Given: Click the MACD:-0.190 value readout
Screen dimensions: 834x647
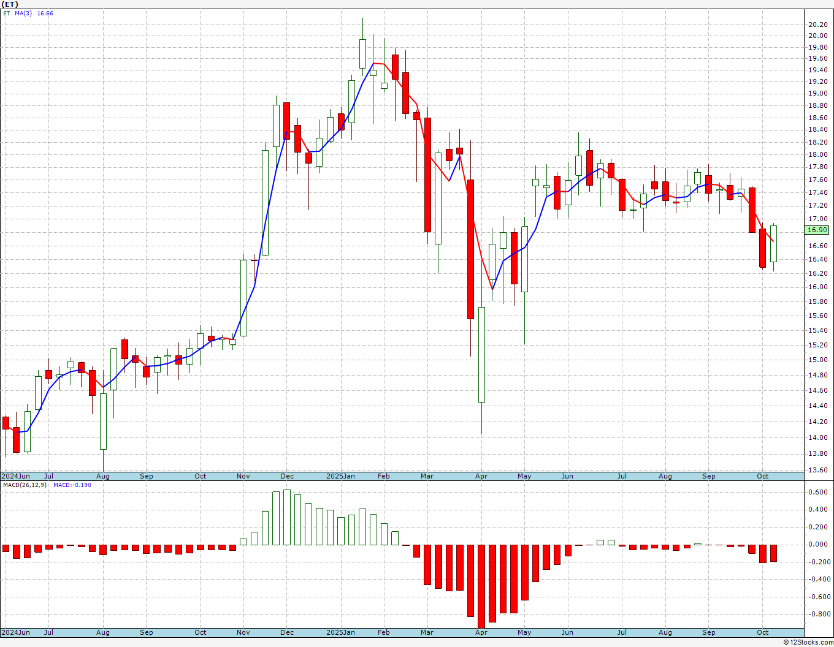Looking at the screenshot, I should (x=72, y=485).
